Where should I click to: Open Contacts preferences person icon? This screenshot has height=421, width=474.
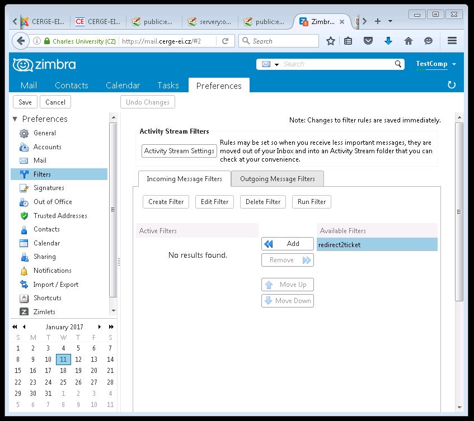[x=24, y=230]
